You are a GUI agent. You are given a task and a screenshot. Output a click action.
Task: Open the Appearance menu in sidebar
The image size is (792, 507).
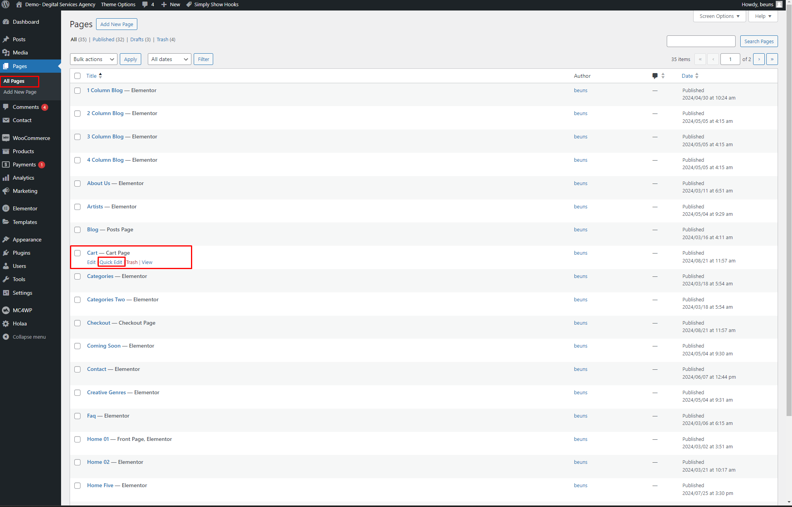tap(27, 240)
